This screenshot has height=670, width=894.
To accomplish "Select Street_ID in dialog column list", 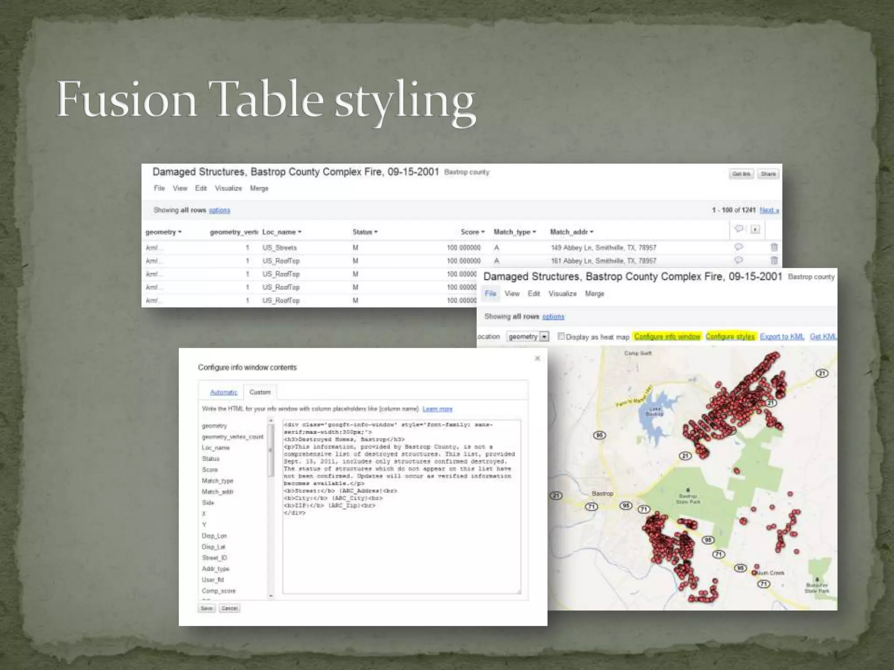I will [214, 557].
